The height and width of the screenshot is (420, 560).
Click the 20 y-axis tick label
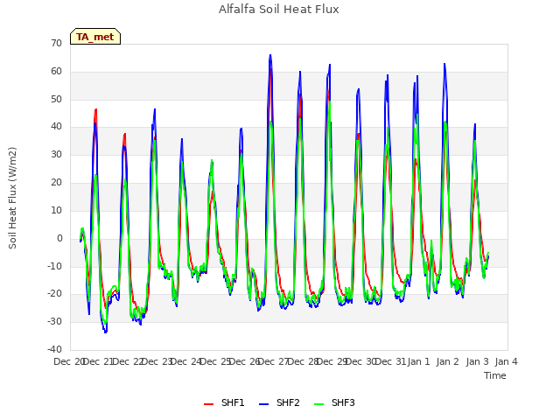point(56,182)
